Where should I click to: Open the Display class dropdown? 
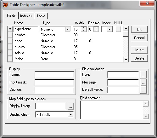point(70,115)
